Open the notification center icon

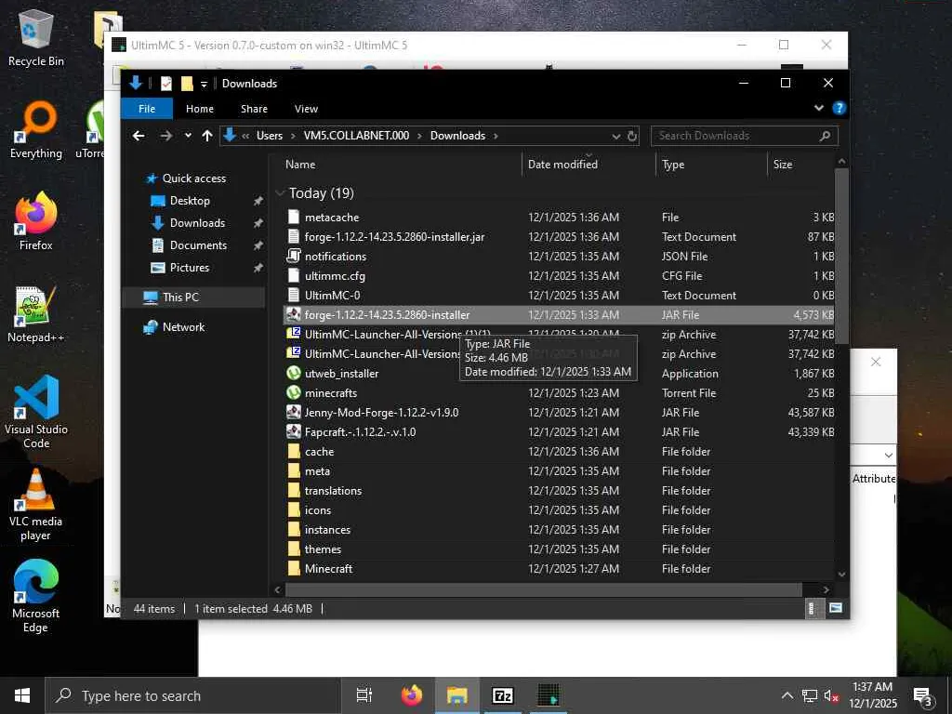pyautogui.click(x=923, y=695)
